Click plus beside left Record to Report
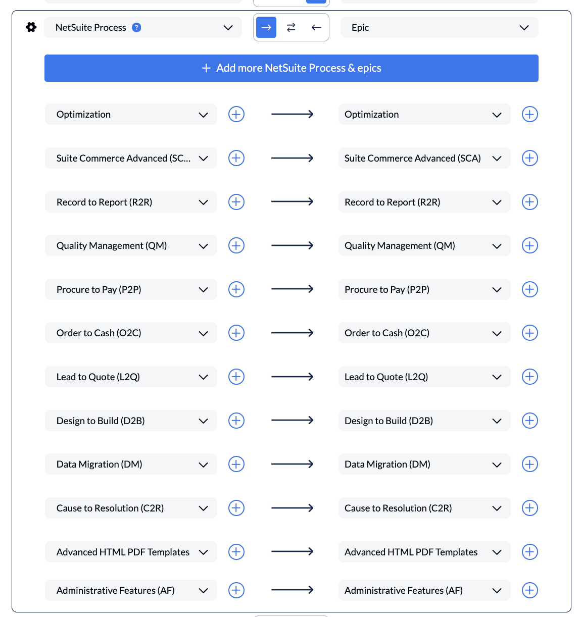581x617 pixels. pyautogui.click(x=236, y=202)
